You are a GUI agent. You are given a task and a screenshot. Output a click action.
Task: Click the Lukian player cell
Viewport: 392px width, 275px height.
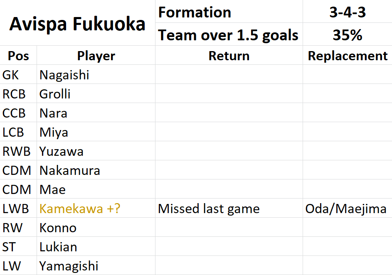[x=96, y=246]
